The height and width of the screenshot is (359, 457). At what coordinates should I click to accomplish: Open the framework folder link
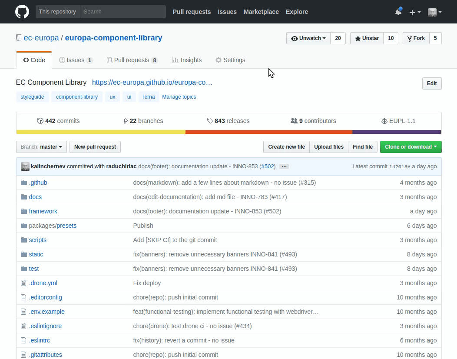click(x=43, y=211)
